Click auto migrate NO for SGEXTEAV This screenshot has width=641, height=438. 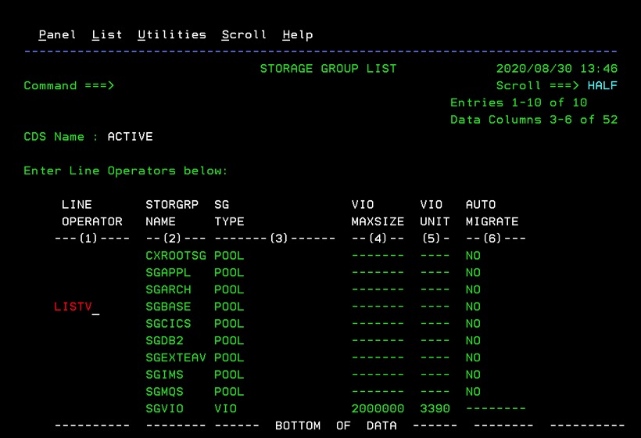click(473, 358)
